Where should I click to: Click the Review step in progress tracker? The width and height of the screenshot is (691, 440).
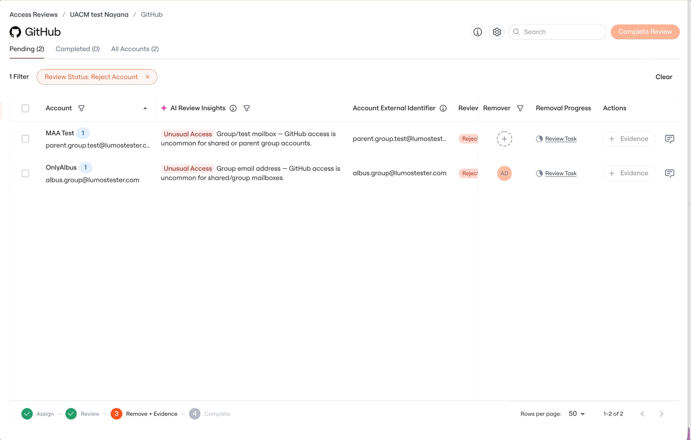tap(82, 414)
